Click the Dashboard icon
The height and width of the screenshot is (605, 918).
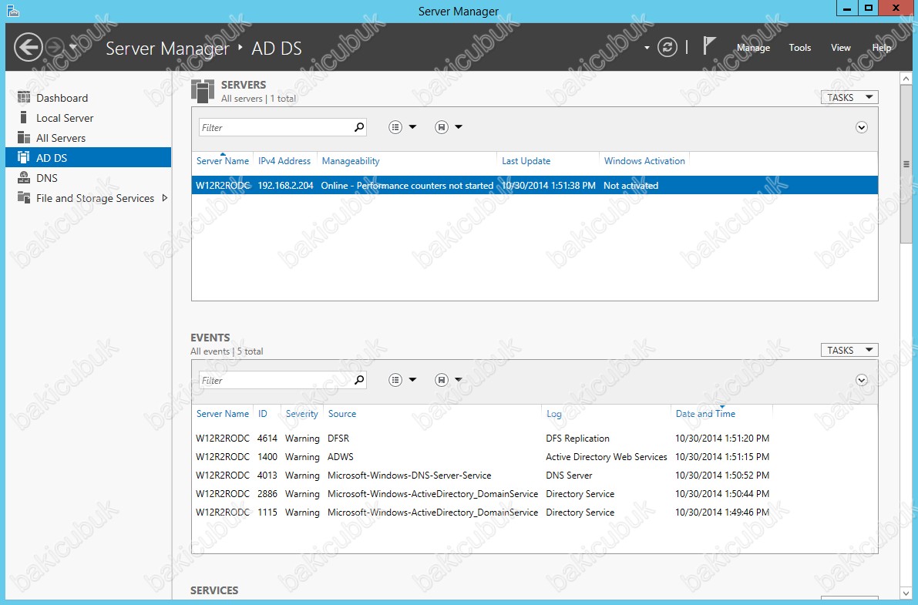click(x=24, y=97)
